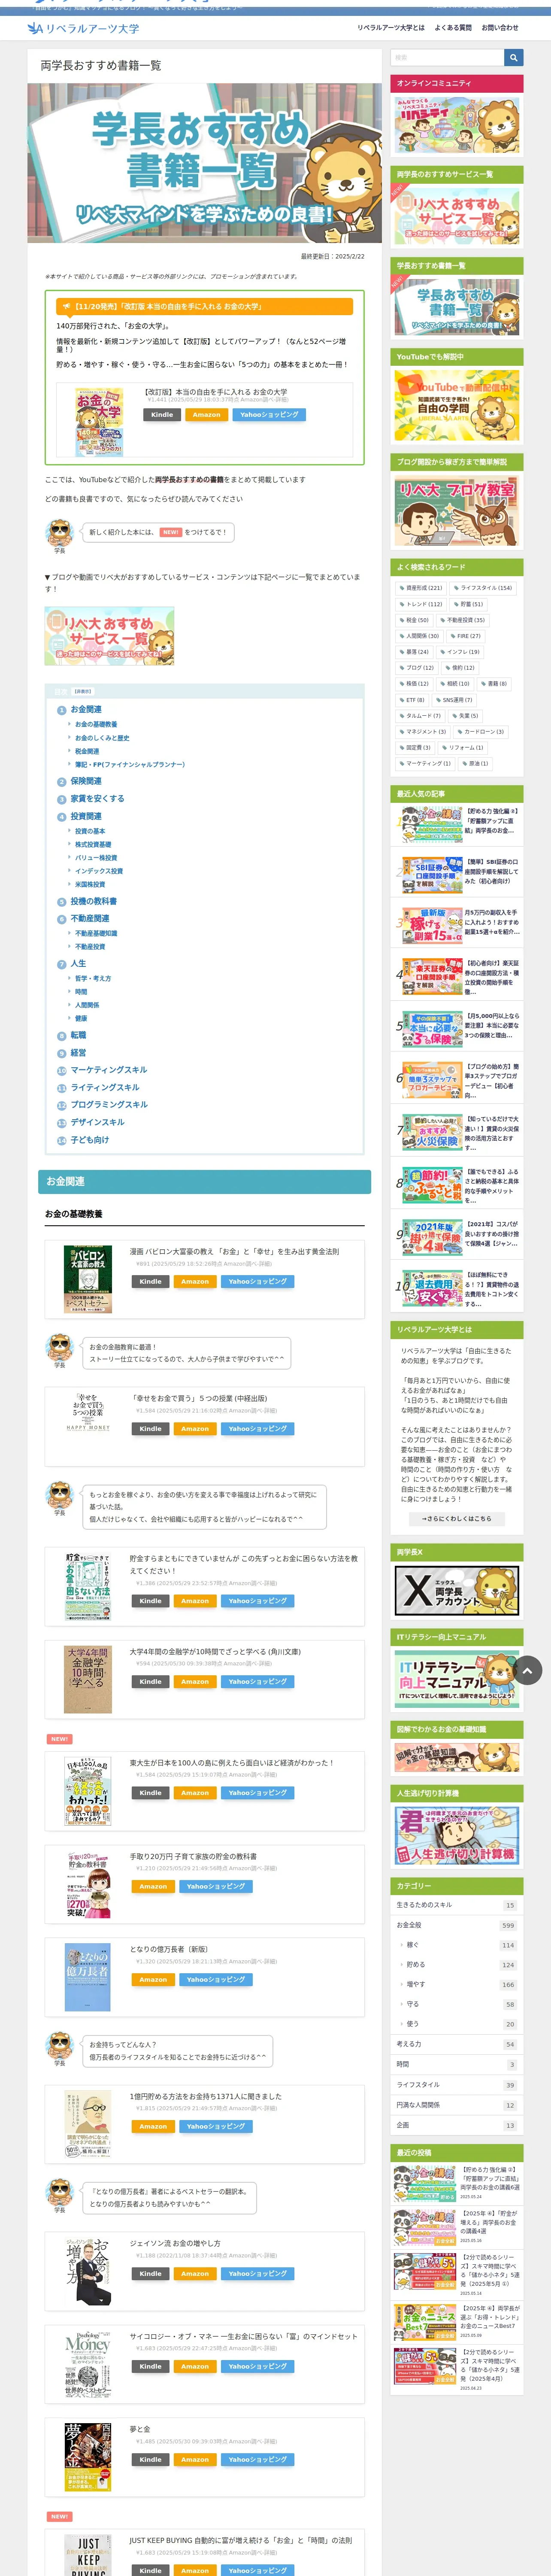The height and width of the screenshot is (2576, 551).
Task: Select the トレンド (112) tag
Action: point(422,604)
